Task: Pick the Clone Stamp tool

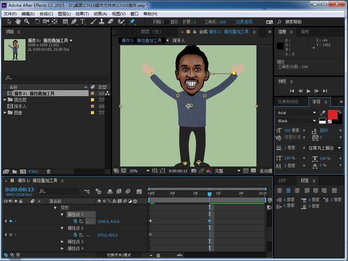Action: click(x=101, y=21)
